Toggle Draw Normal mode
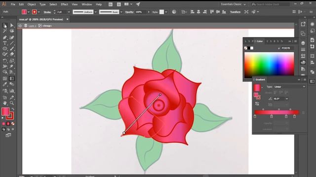This screenshot has width=316, height=177. click(3, 129)
